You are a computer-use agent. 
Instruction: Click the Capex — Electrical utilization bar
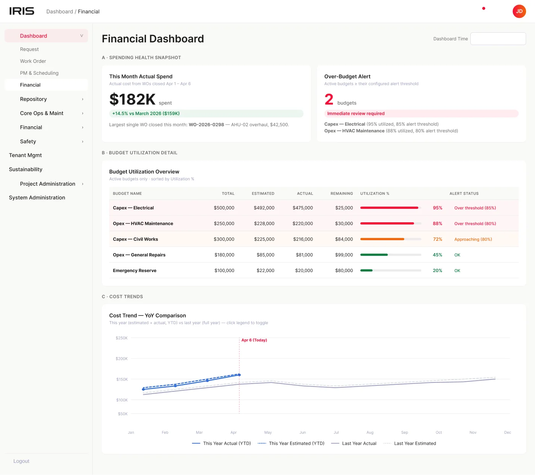pyautogui.click(x=391, y=208)
